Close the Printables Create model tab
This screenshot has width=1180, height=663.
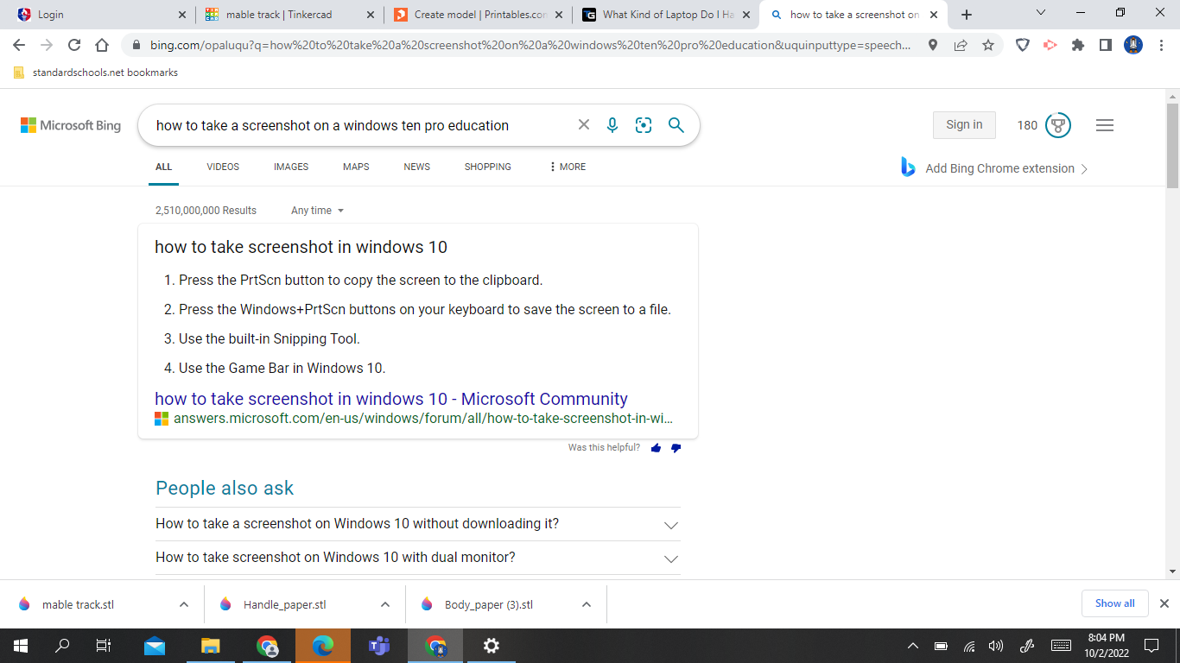(x=557, y=15)
